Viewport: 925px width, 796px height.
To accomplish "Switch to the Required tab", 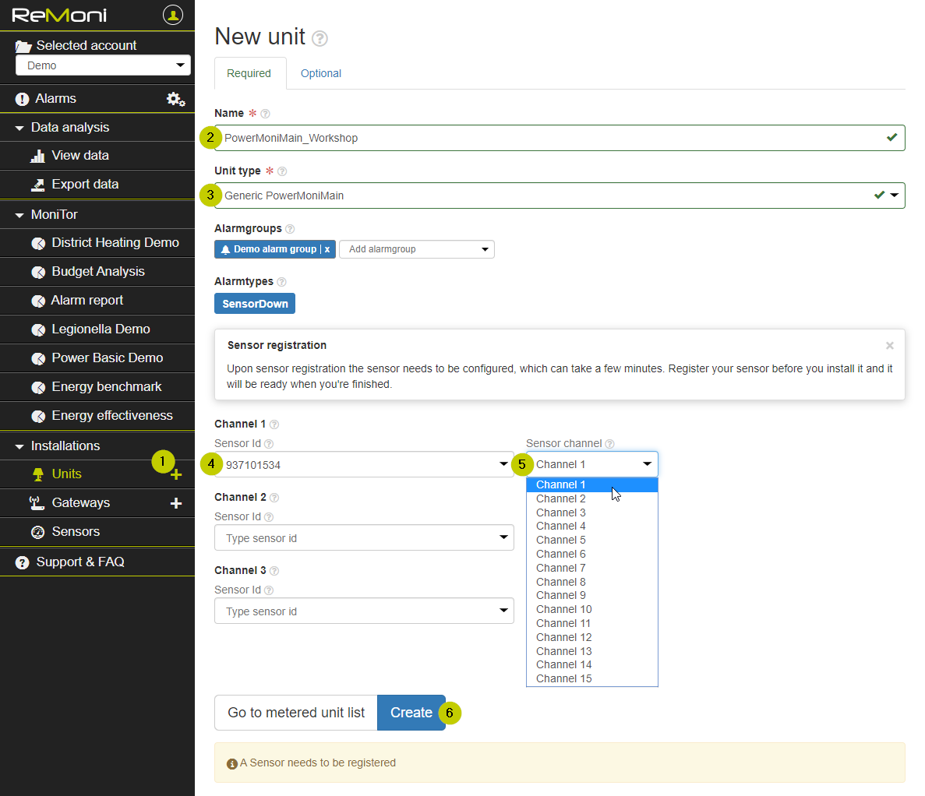I will click(x=249, y=74).
